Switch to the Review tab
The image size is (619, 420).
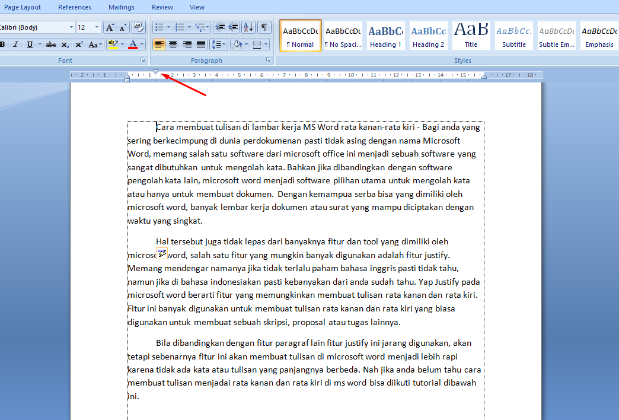[x=162, y=7]
